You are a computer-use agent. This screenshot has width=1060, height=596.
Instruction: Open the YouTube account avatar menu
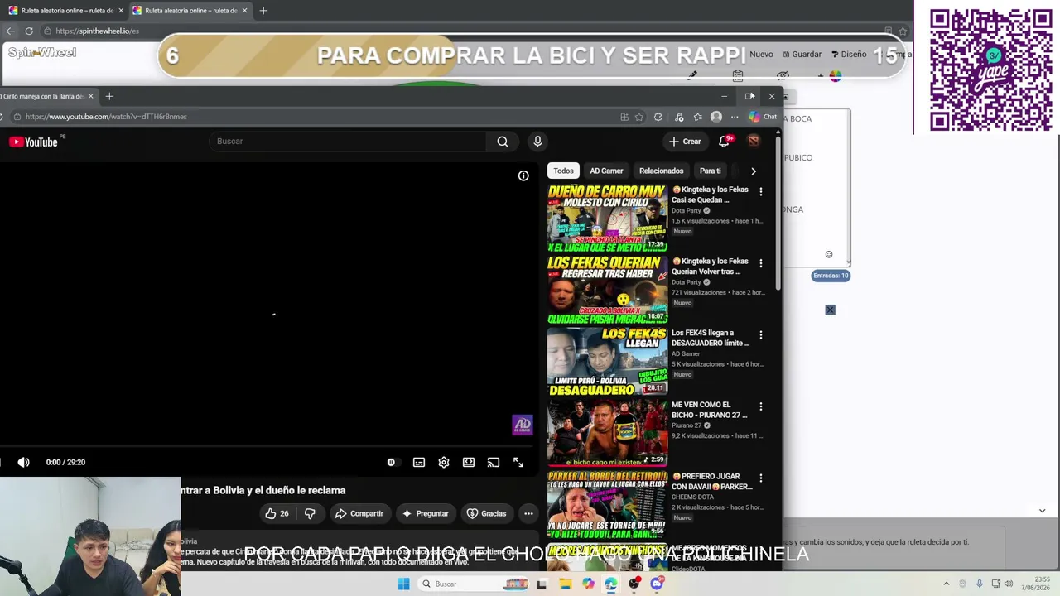pos(754,142)
